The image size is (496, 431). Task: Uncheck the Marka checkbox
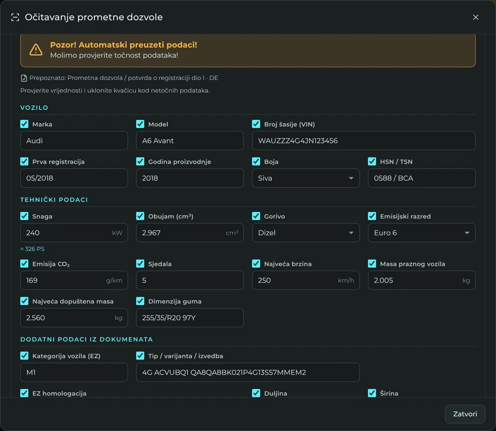click(24, 124)
